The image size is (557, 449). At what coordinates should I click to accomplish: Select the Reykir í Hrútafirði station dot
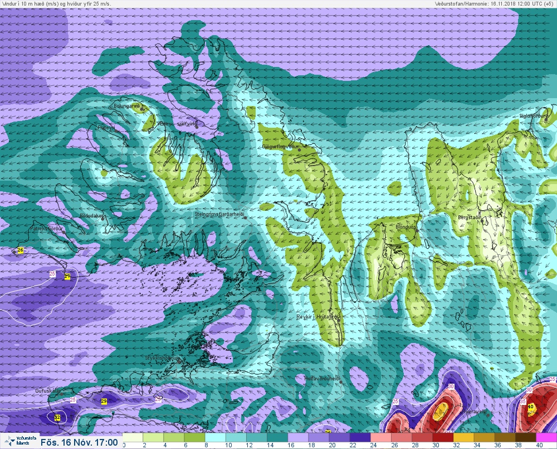pos(339,320)
